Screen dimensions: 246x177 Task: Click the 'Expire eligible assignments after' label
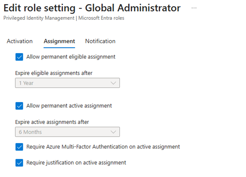pyautogui.click(x=54, y=73)
